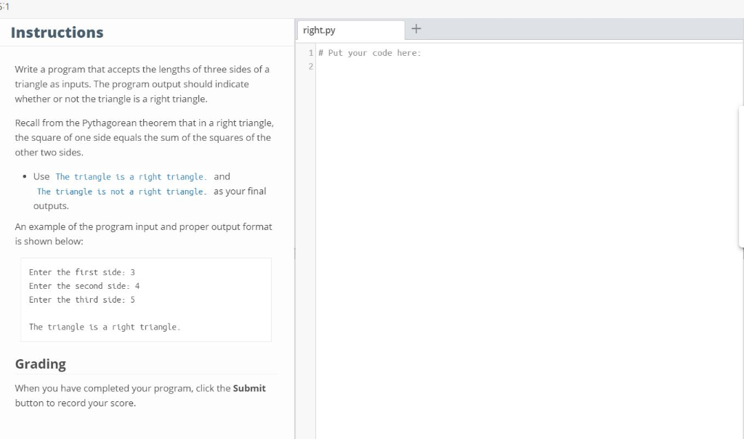Click the bold Submit text in Grading

tap(249, 387)
